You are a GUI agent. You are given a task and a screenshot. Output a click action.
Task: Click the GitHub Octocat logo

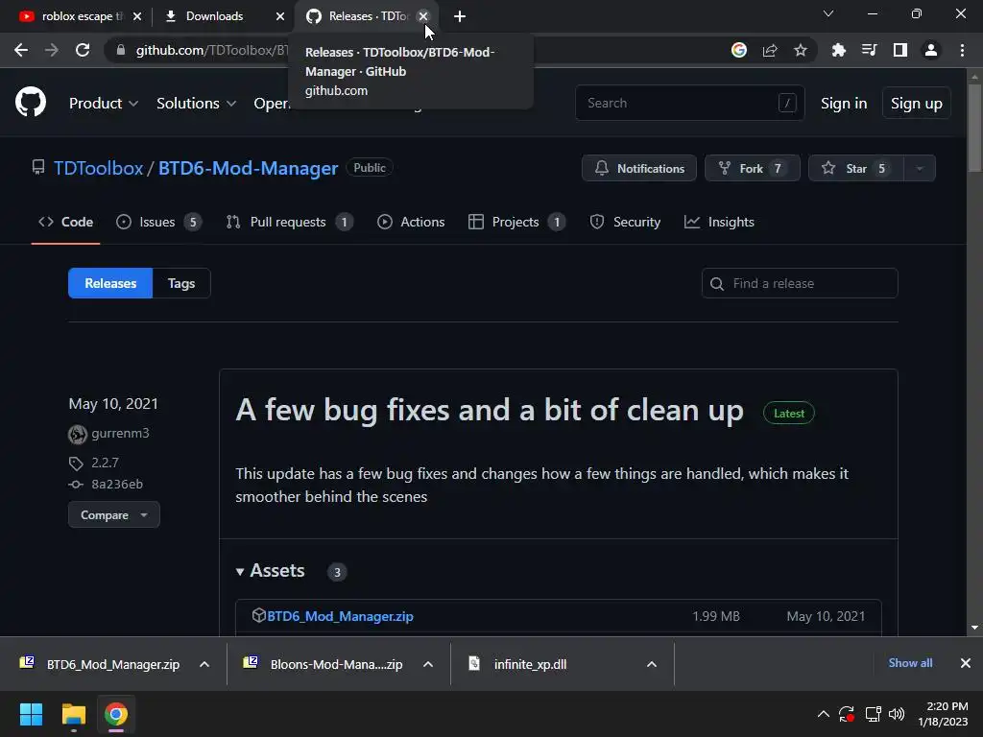[x=31, y=102]
